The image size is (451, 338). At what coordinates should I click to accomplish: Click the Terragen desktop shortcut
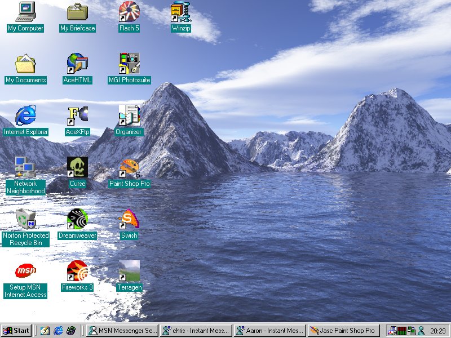pyautogui.click(x=129, y=271)
